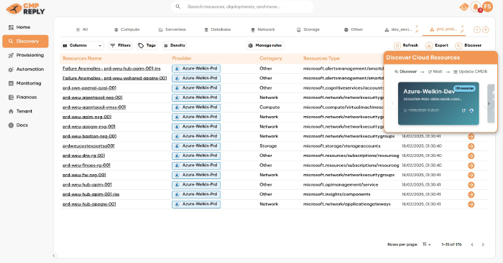The image size is (503, 263).
Task: Open the cloud icon next to notifications
Action: click(464, 6)
